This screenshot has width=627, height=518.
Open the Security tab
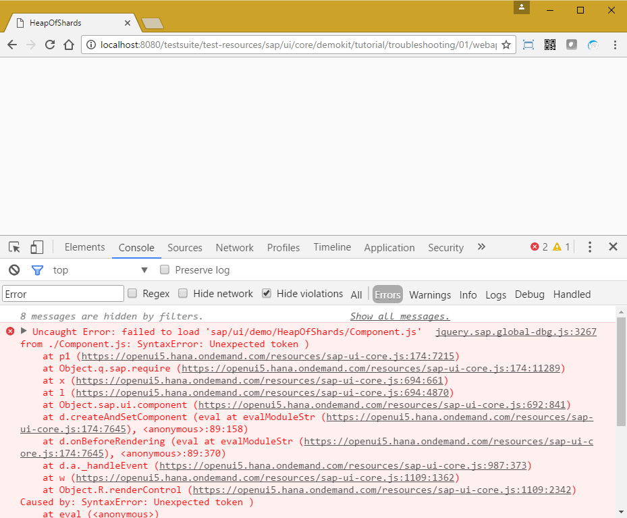tap(446, 248)
